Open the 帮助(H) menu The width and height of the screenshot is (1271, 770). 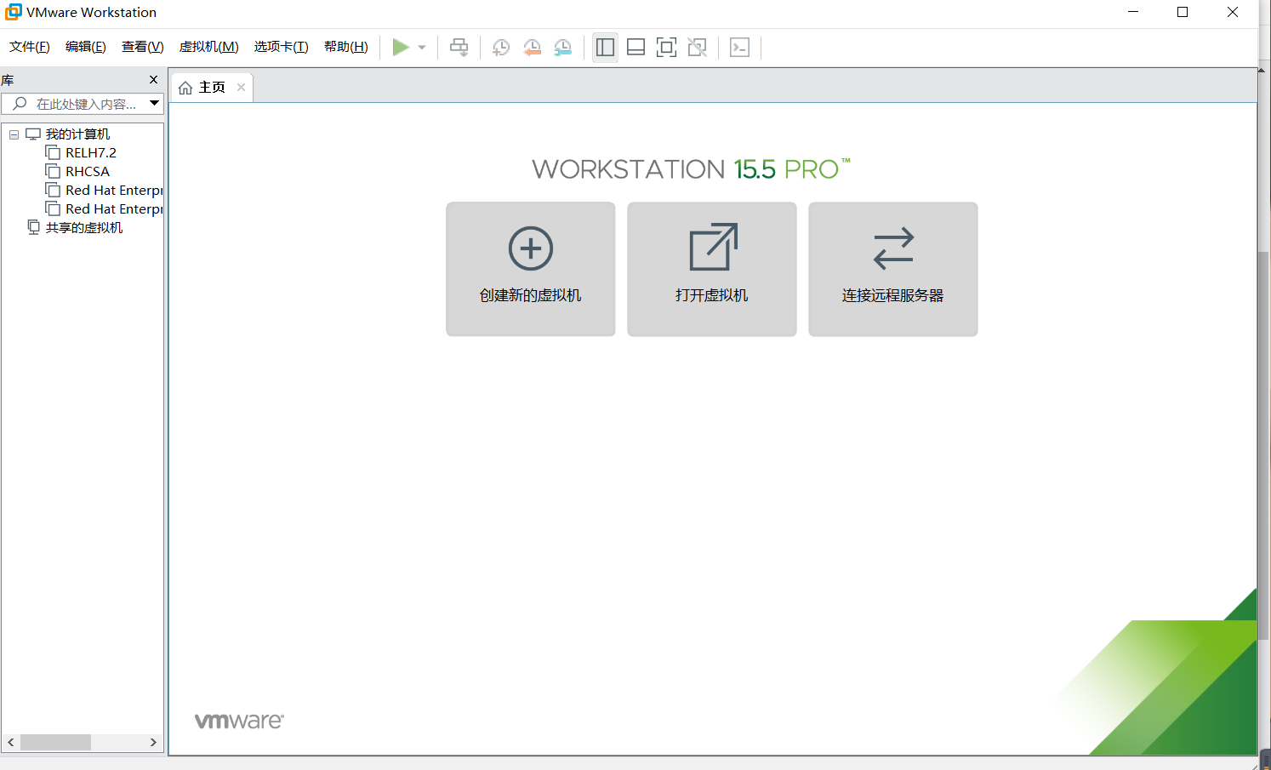coord(345,47)
